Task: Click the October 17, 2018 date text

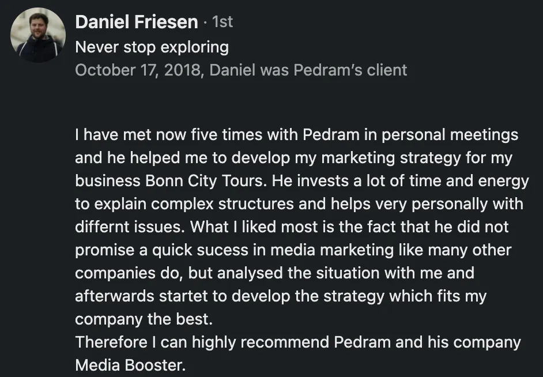Action: pyautogui.click(x=138, y=70)
